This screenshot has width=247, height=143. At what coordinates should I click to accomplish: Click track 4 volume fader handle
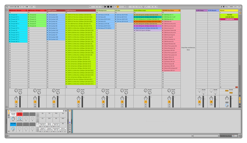[x=84, y=97]
